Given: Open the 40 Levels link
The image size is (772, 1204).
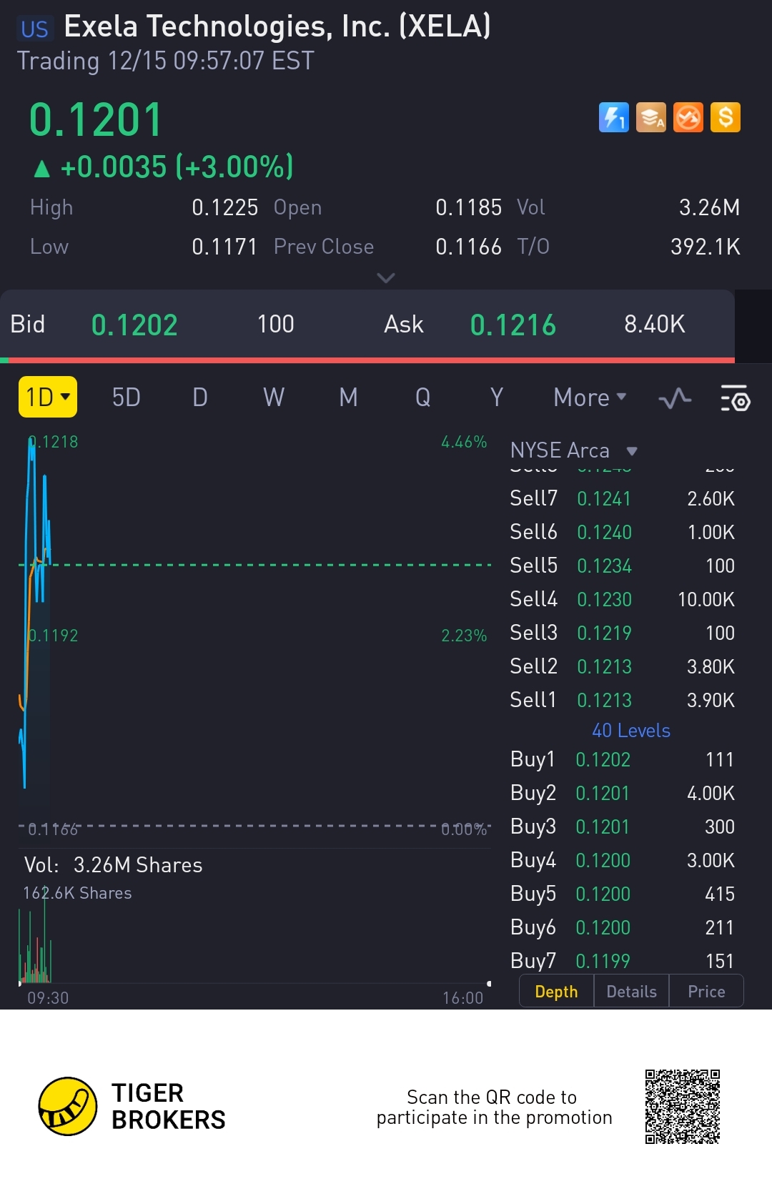Looking at the screenshot, I should click(631, 731).
